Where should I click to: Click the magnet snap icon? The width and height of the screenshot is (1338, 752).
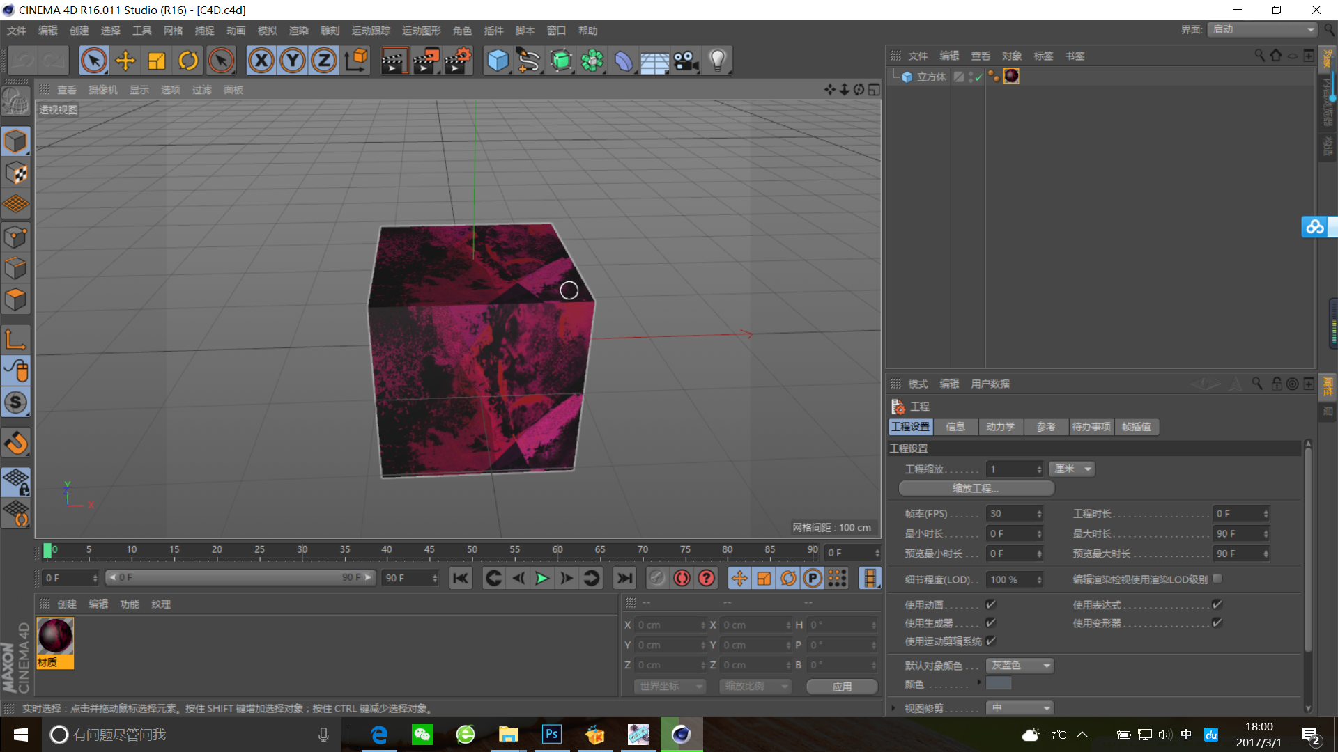tap(15, 442)
